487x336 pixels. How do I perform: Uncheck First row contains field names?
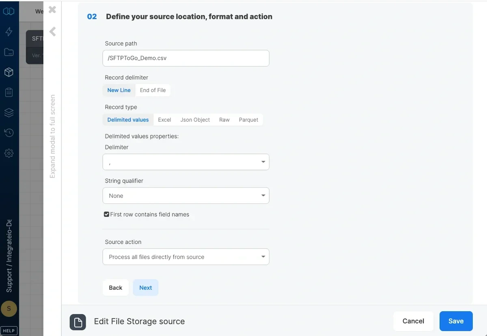tap(106, 214)
